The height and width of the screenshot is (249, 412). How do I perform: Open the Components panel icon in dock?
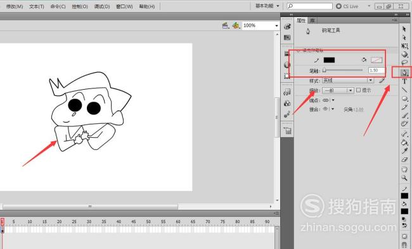click(x=287, y=103)
